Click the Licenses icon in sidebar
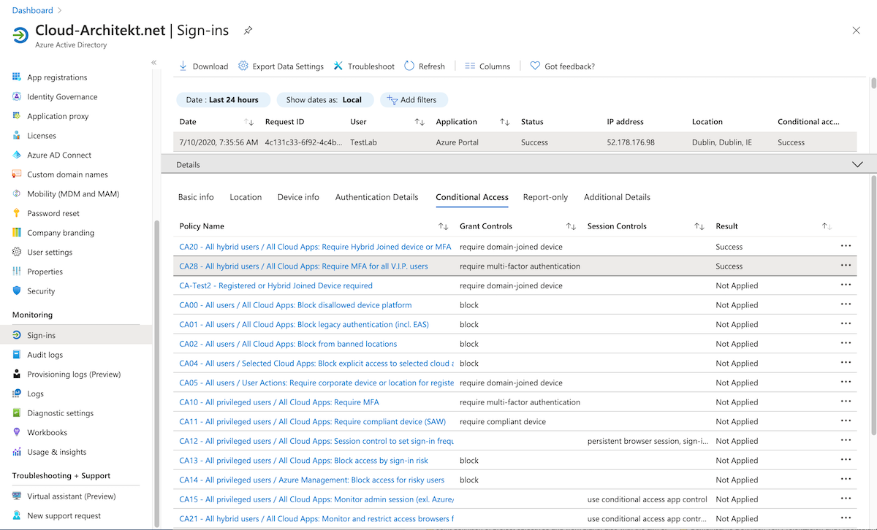Viewport: 877px width, 530px height. coord(17,135)
